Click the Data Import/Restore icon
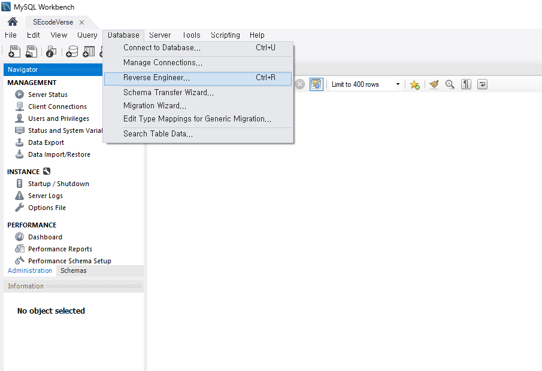The image size is (542, 371). pyautogui.click(x=19, y=154)
